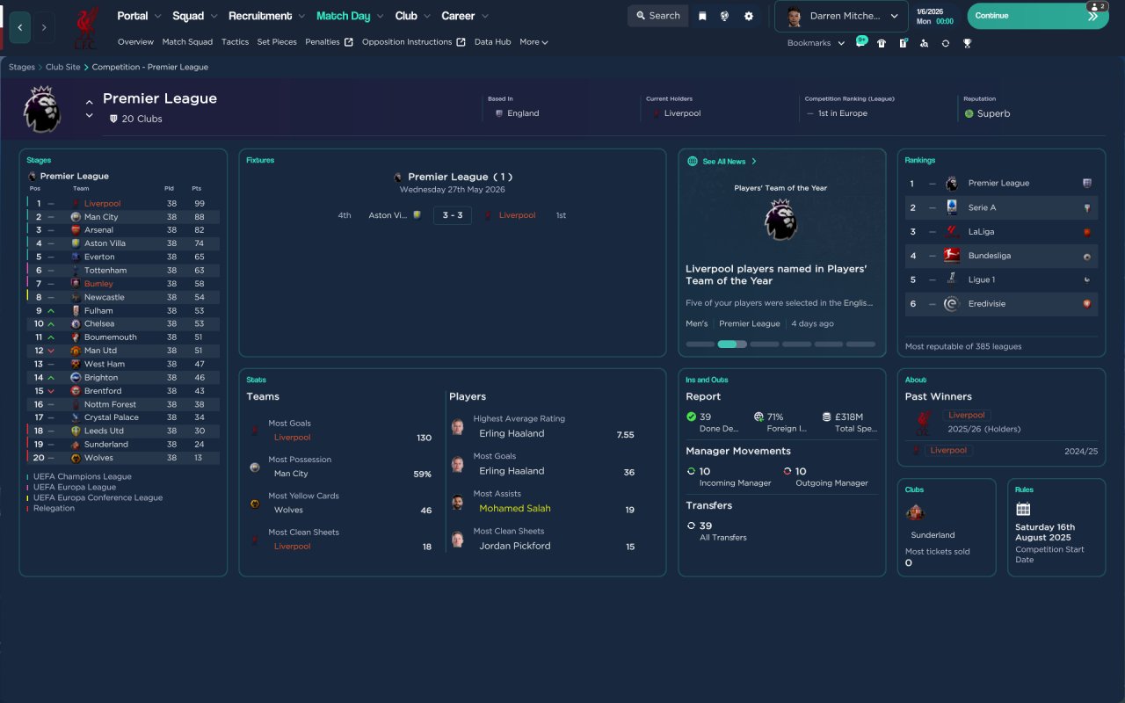Click the tactics board icon in bookmarks bar
Image resolution: width=1125 pixels, height=703 pixels.
903,43
